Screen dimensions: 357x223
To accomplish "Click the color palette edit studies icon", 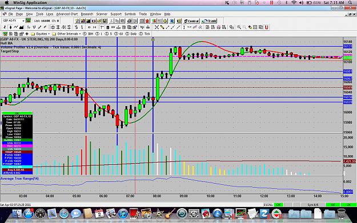I will click(108, 27).
